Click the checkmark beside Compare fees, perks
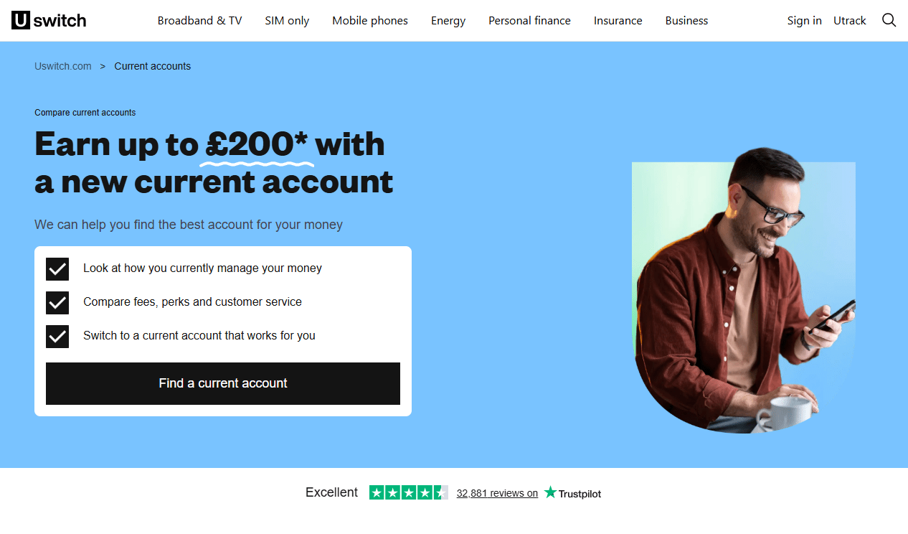The width and height of the screenshot is (908, 534). point(57,302)
